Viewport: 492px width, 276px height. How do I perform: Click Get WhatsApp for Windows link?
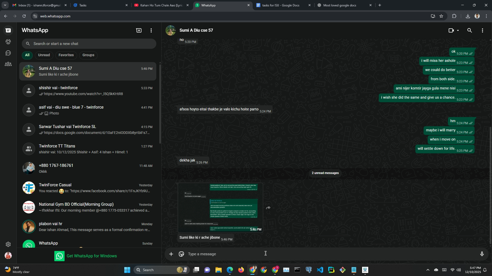[x=91, y=256]
